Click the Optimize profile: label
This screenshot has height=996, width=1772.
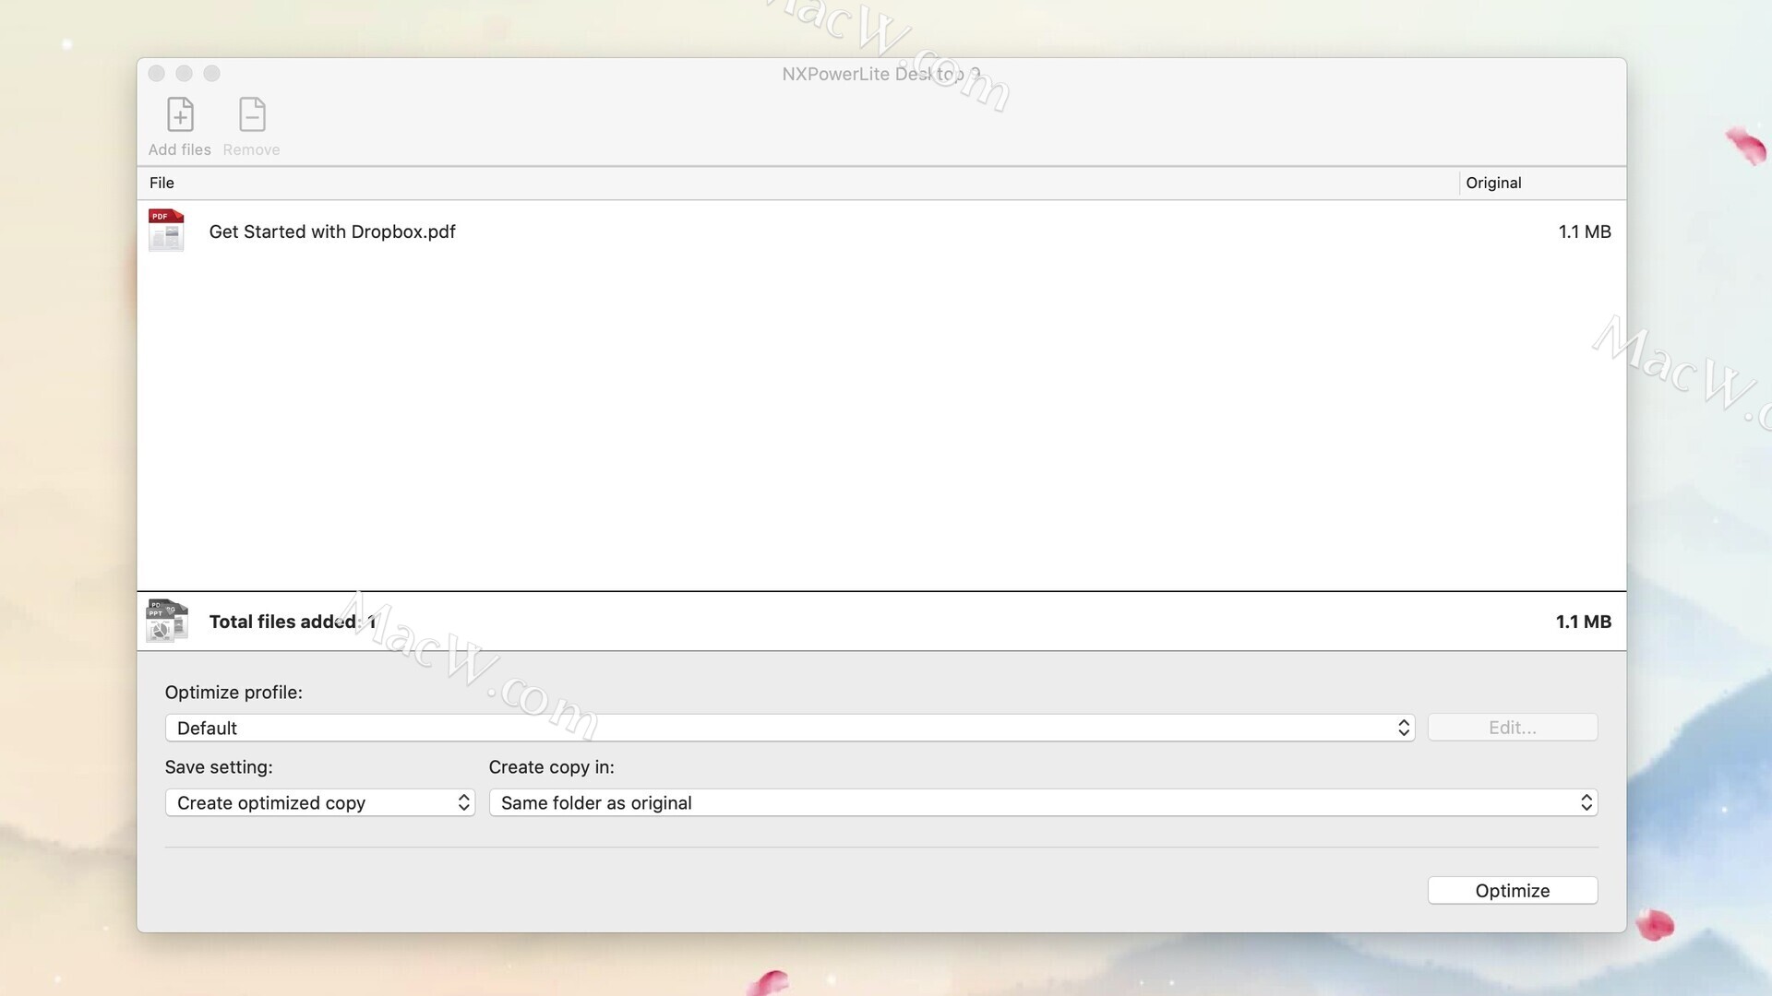click(233, 693)
